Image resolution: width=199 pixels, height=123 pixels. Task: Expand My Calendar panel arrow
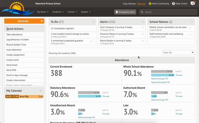40,91
